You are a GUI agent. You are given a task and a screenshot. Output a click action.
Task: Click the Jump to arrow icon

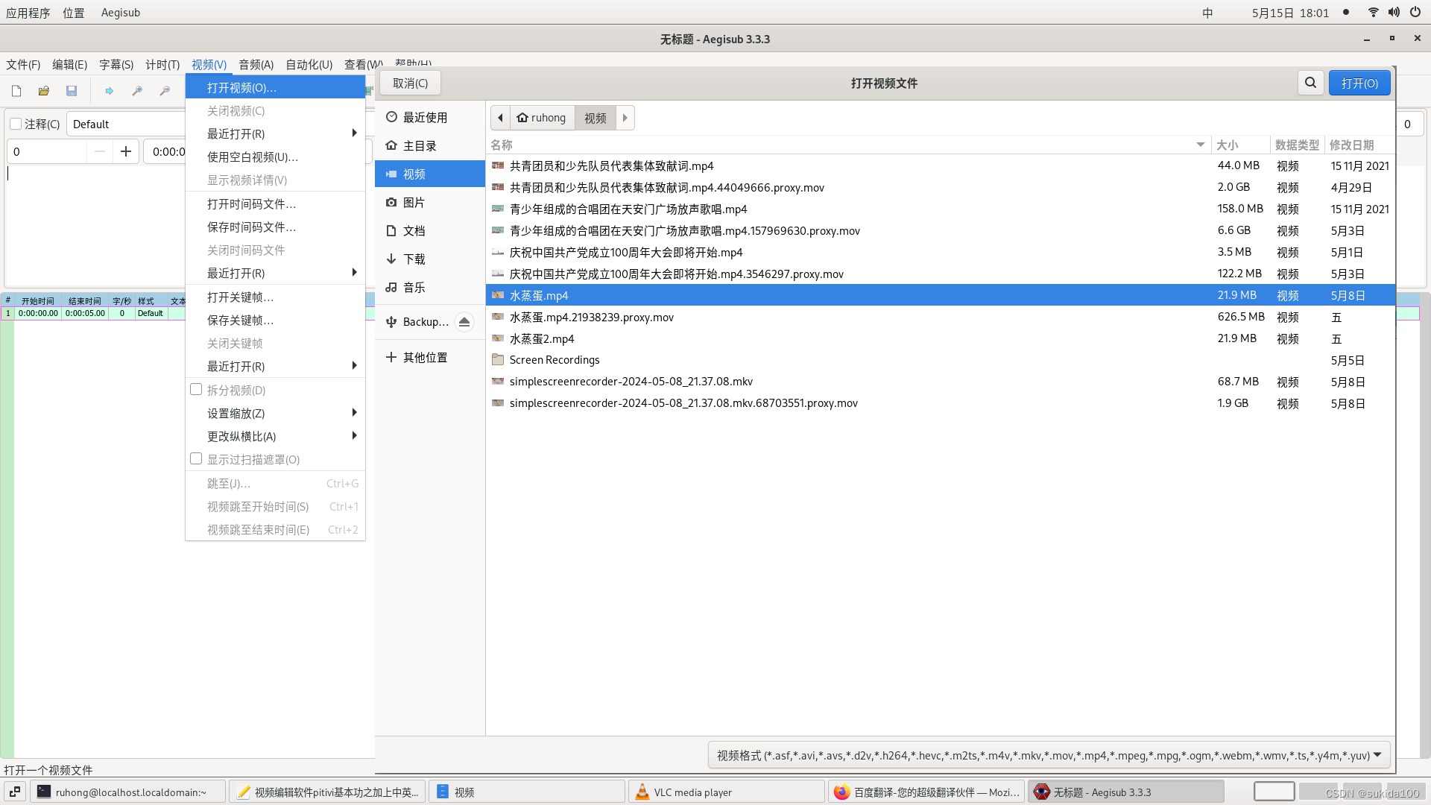[110, 91]
